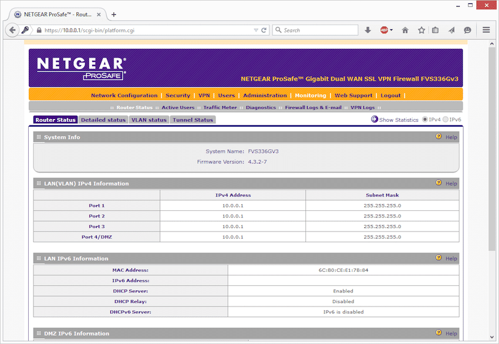This screenshot has width=499, height=344.
Task: Open the URL history dropdown arrow
Action: click(x=256, y=30)
